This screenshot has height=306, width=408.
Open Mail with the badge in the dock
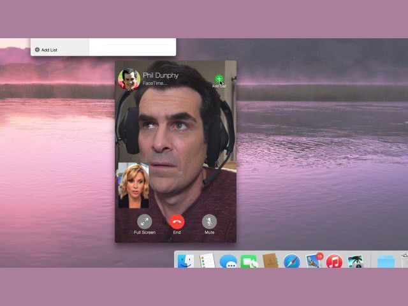click(313, 261)
